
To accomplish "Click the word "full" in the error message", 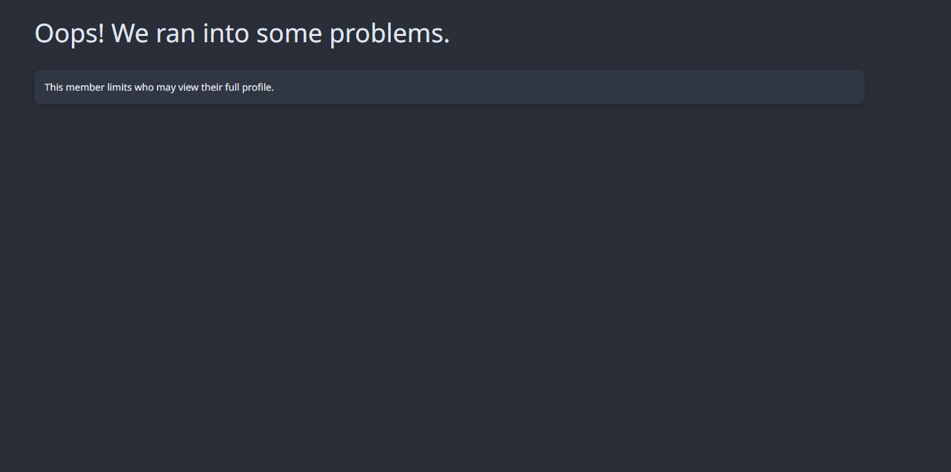I will (x=232, y=87).
